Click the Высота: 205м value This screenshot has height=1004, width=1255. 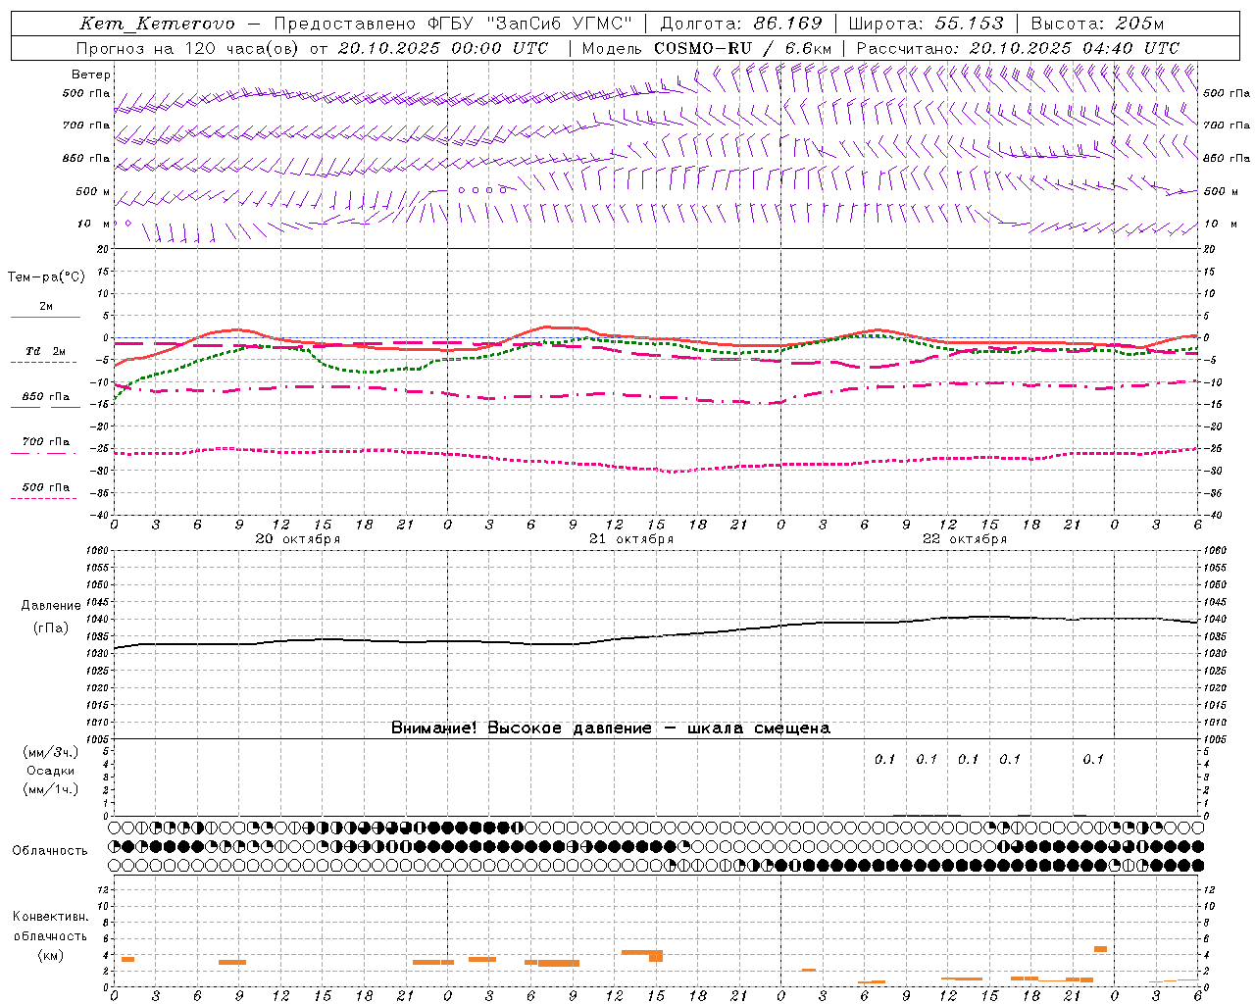pyautogui.click(x=1098, y=24)
